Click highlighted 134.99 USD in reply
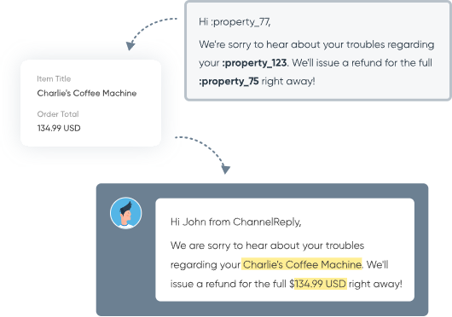This screenshot has width=452, height=317. coord(321,284)
